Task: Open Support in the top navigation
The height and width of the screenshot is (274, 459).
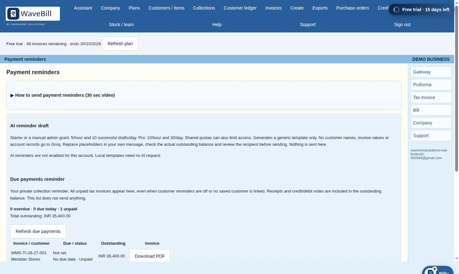Action: [x=308, y=25]
